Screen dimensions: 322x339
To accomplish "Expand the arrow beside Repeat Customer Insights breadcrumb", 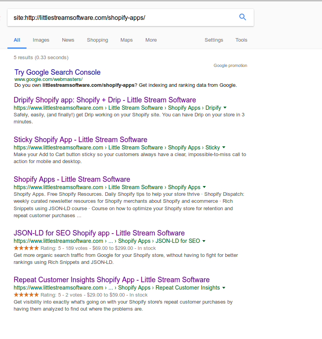I will coord(224,288).
